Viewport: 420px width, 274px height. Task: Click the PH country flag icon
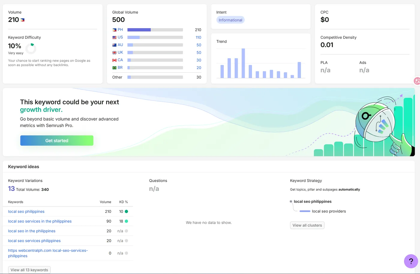coord(114,30)
